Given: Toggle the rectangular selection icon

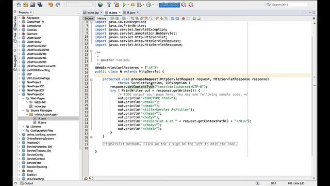Looking at the screenshot, I should 151,19.
